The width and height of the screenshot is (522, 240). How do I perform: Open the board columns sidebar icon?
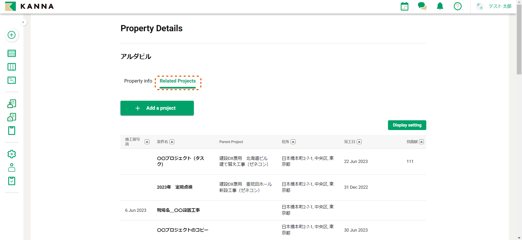click(x=11, y=67)
